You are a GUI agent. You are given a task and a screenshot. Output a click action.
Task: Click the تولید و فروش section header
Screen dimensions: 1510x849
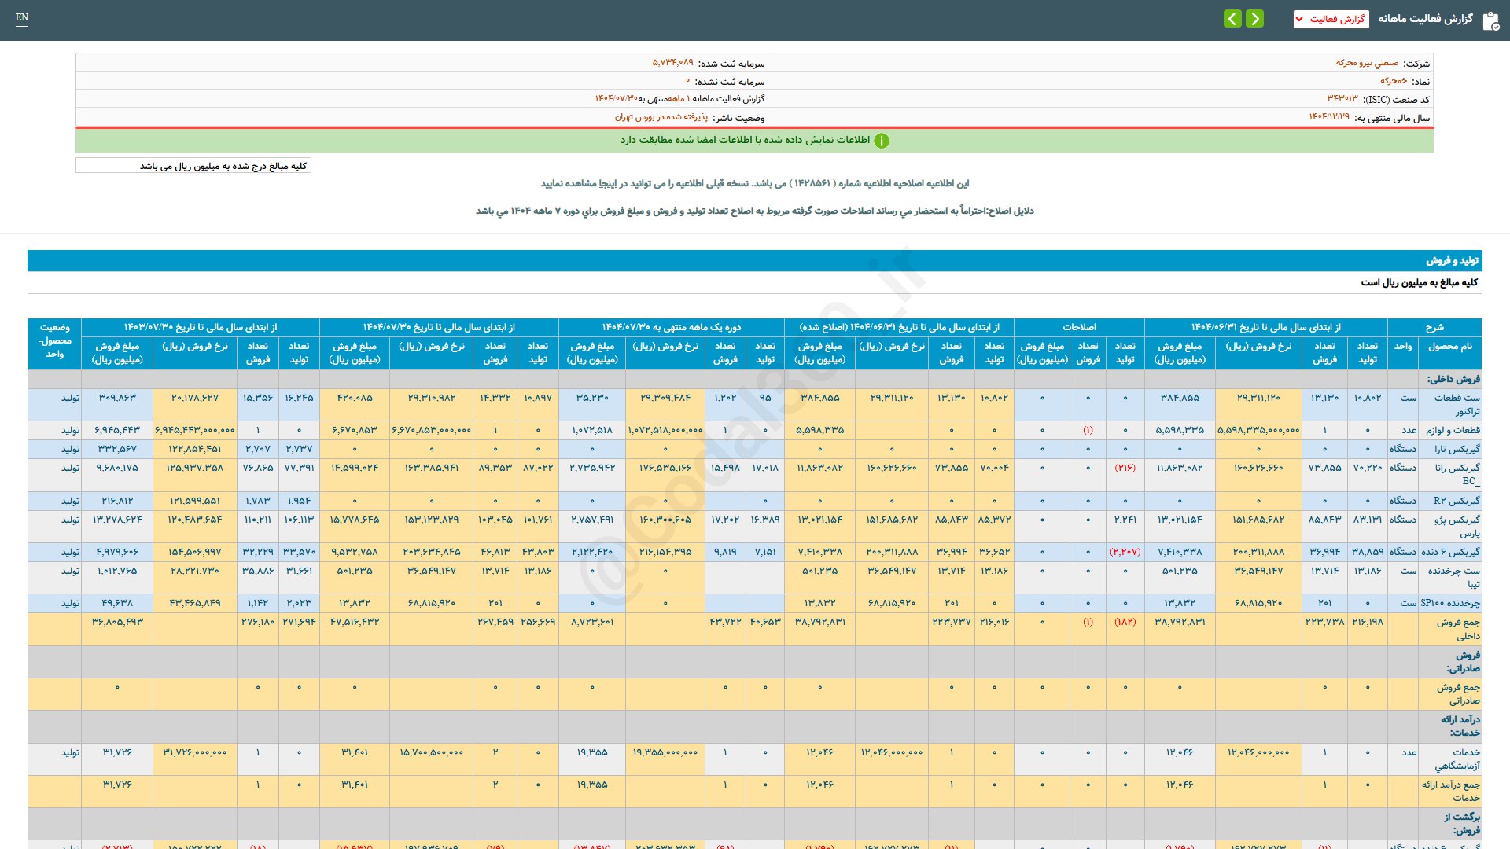click(x=1452, y=260)
